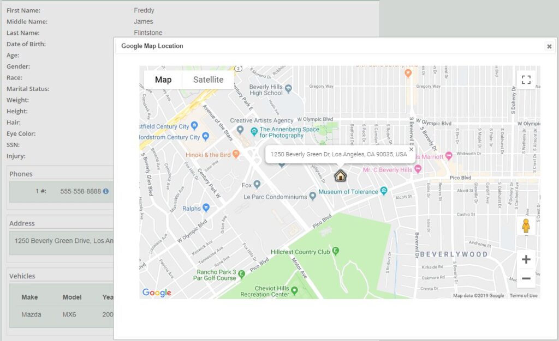Click the Ralphs grocery pin
This screenshot has width=559, height=341.
tap(206, 208)
